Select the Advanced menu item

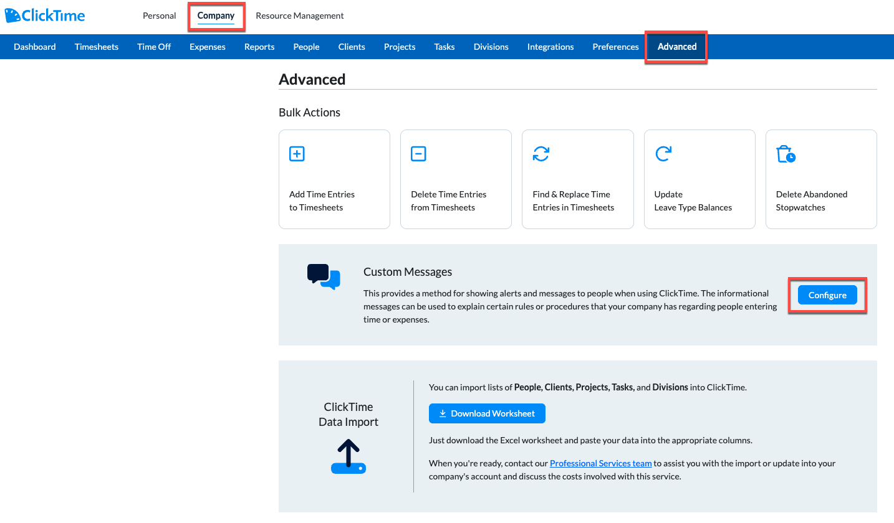677,47
